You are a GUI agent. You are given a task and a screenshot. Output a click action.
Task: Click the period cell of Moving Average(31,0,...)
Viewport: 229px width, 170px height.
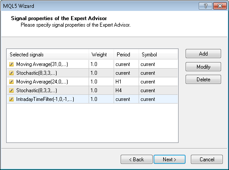126,64
